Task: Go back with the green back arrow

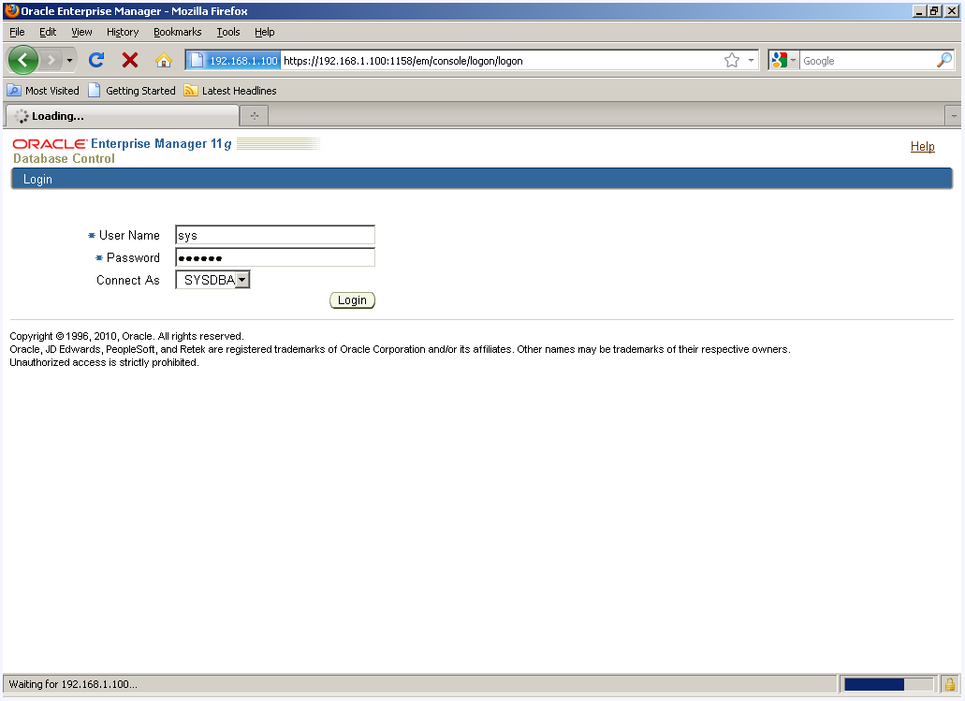Action: (22, 60)
